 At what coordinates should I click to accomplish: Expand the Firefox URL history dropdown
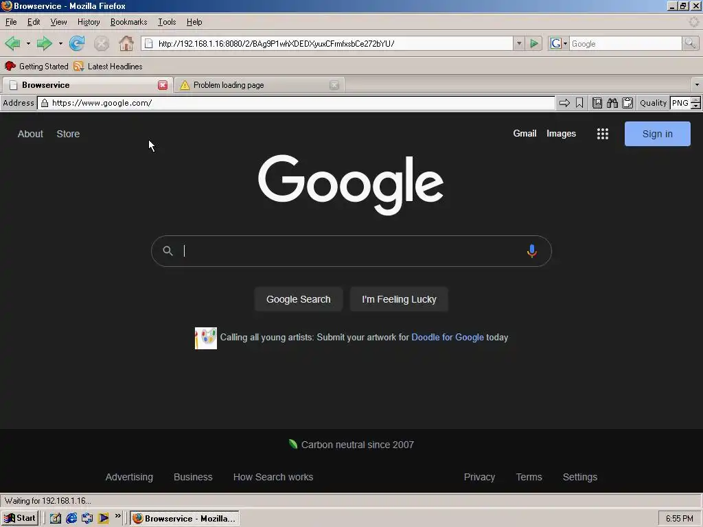(519, 43)
